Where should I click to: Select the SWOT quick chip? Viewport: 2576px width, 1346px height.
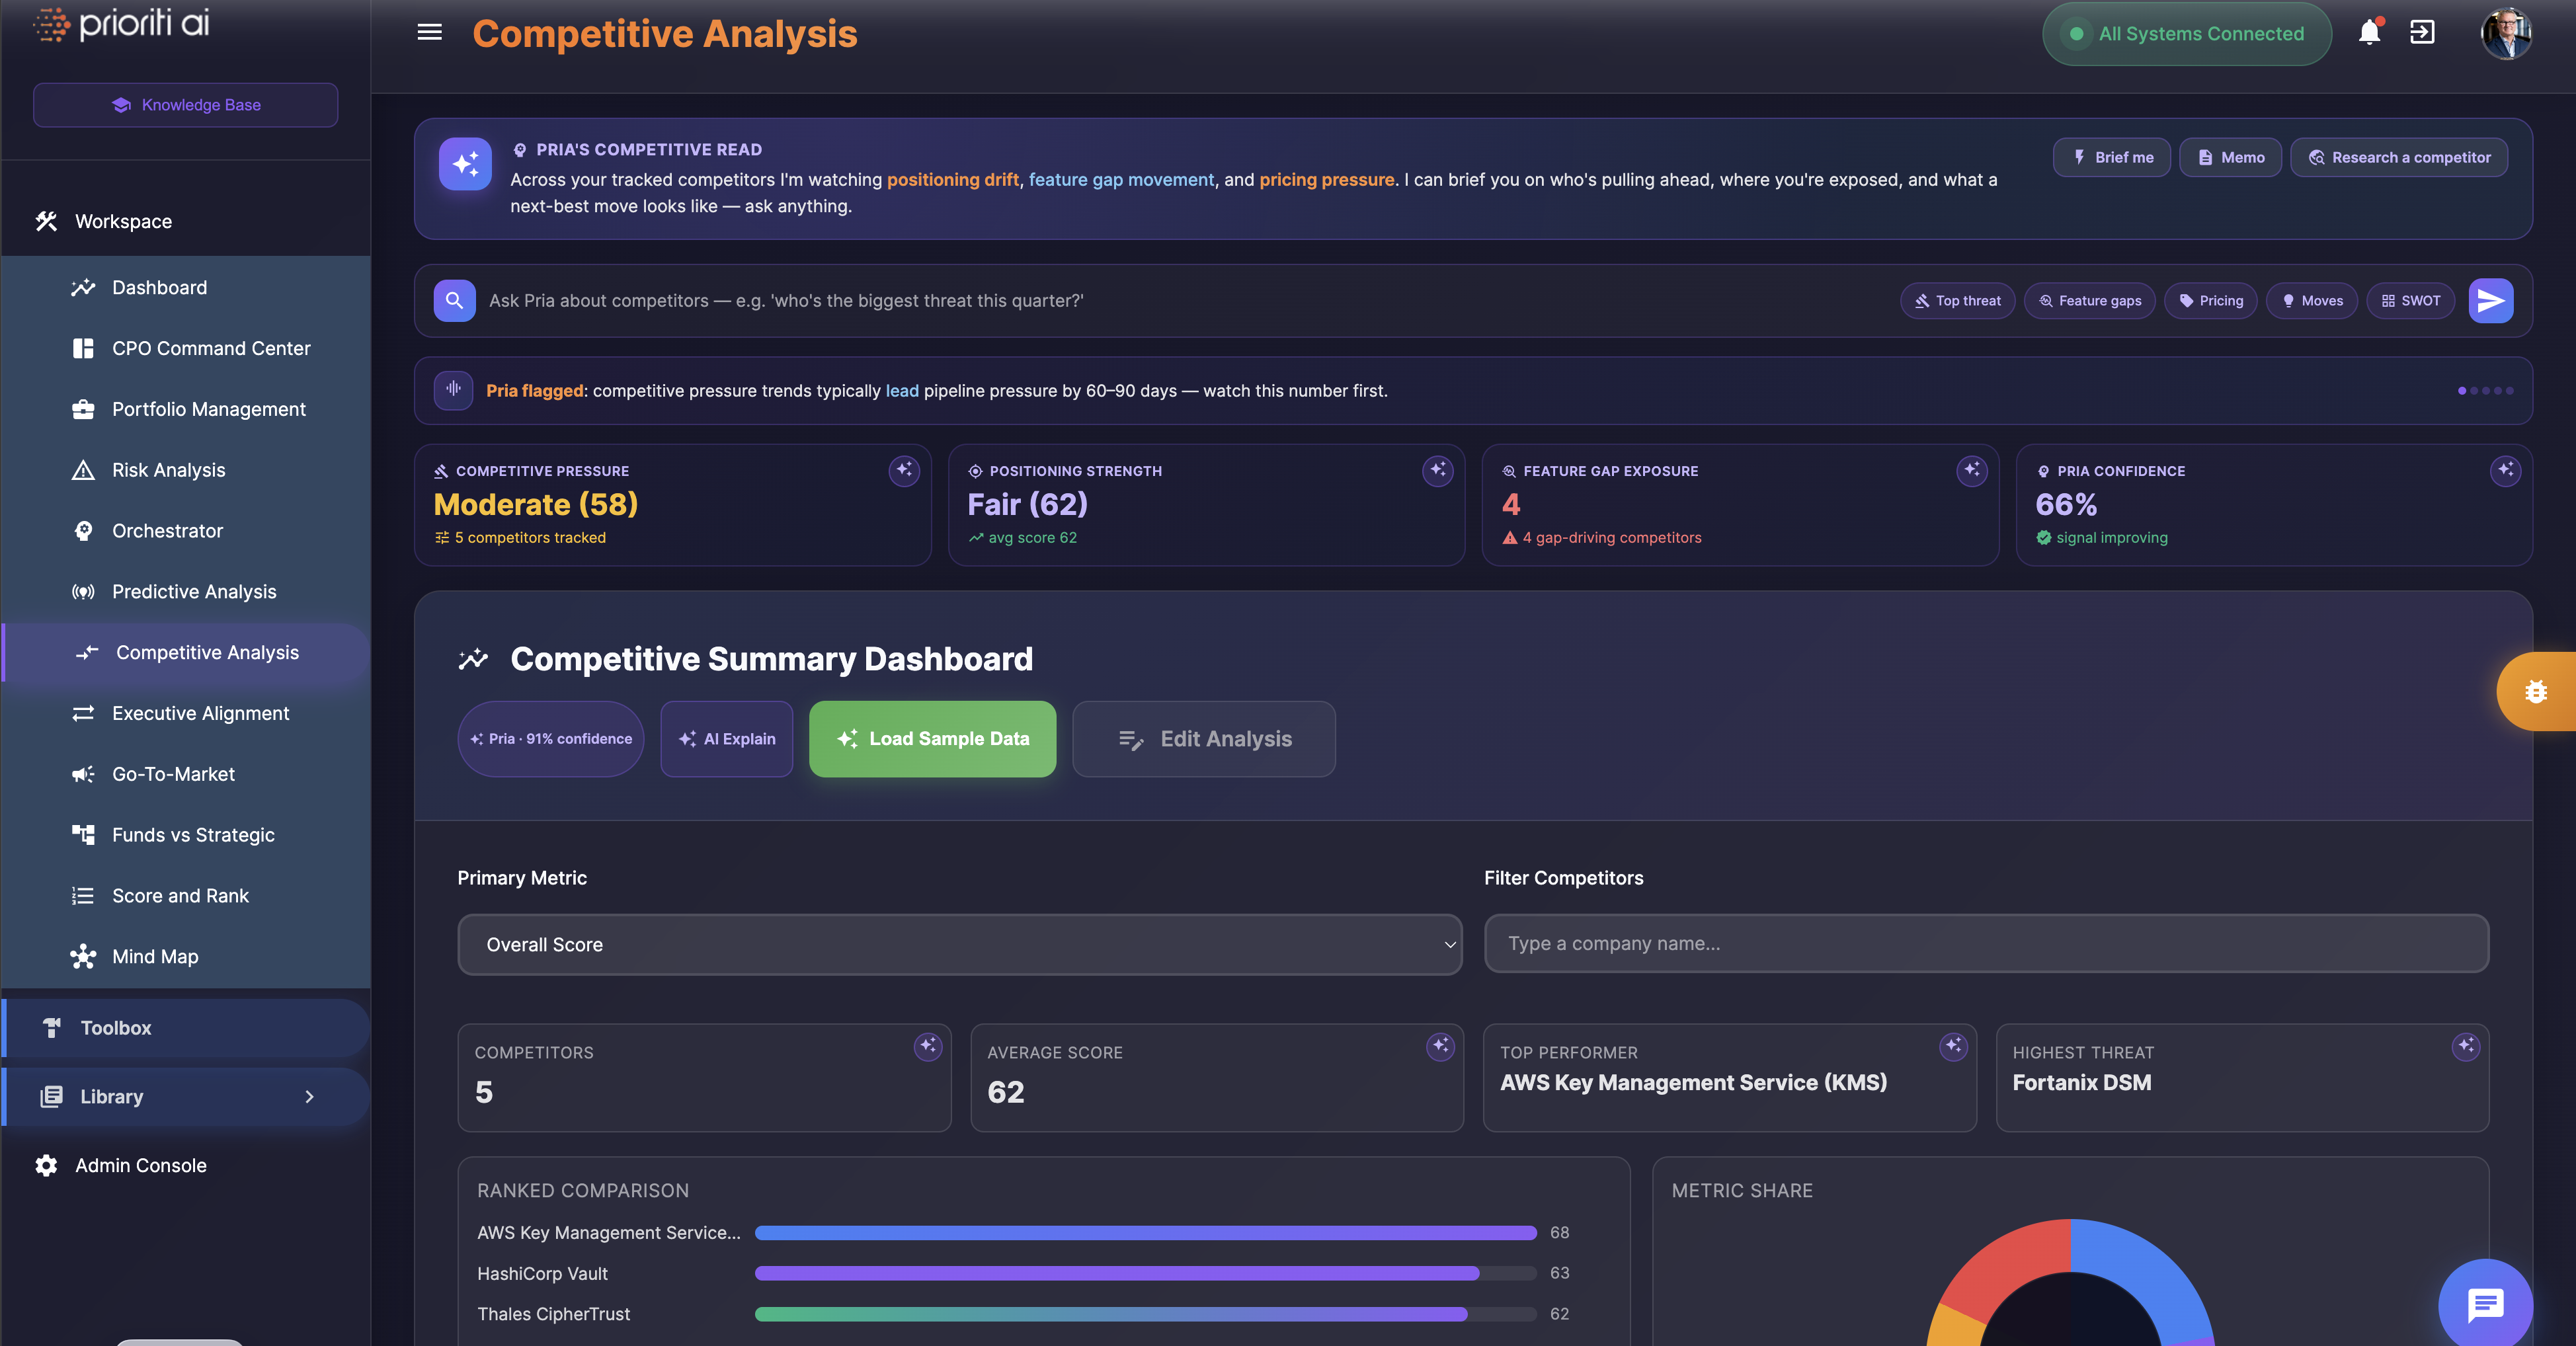pos(2410,300)
